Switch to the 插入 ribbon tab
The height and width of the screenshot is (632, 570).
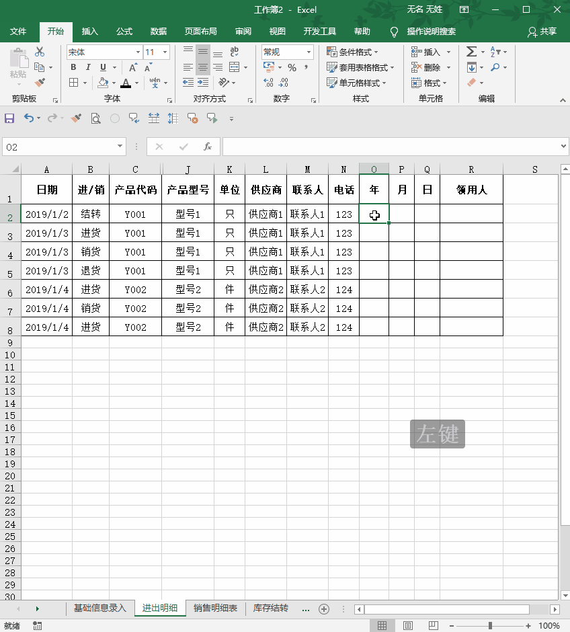90,32
